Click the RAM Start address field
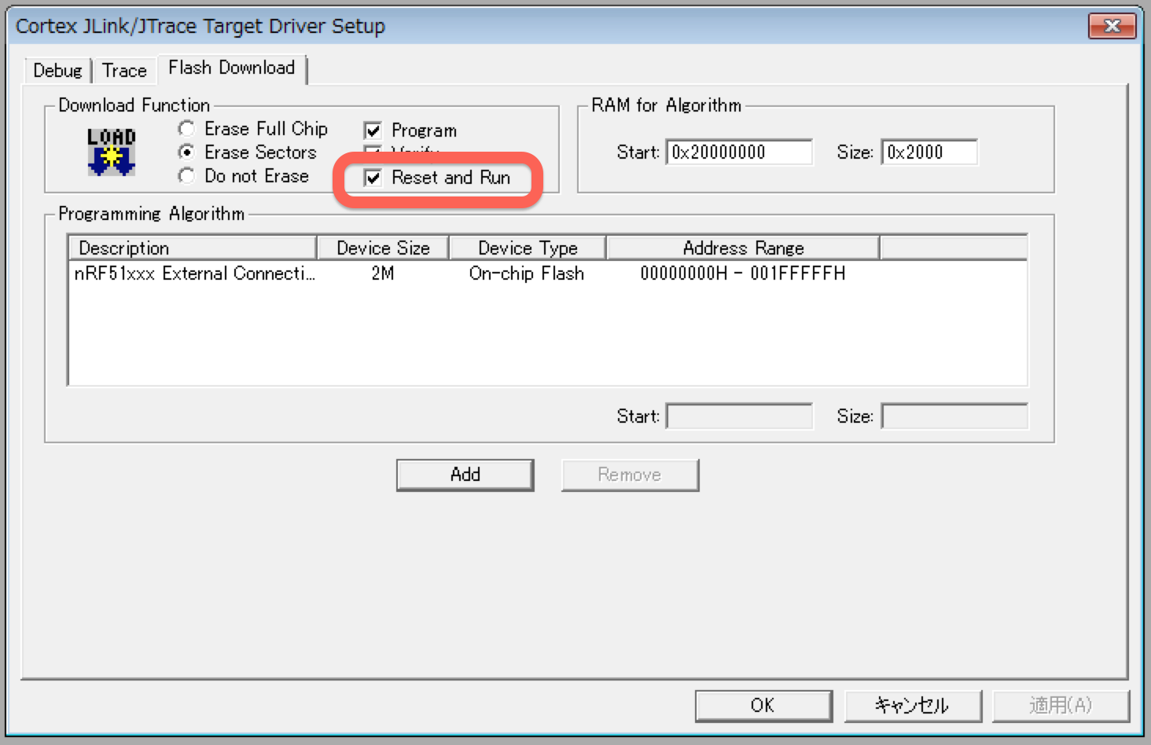This screenshot has width=1151, height=745. coord(738,152)
